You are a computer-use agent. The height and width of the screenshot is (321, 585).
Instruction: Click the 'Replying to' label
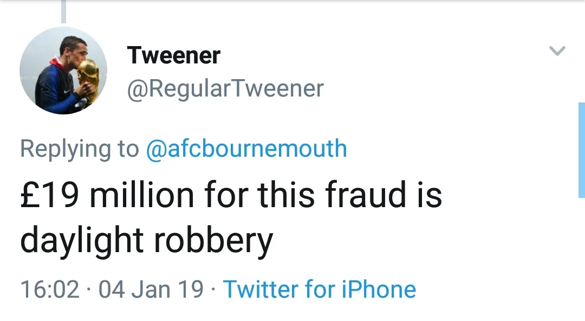(80, 148)
